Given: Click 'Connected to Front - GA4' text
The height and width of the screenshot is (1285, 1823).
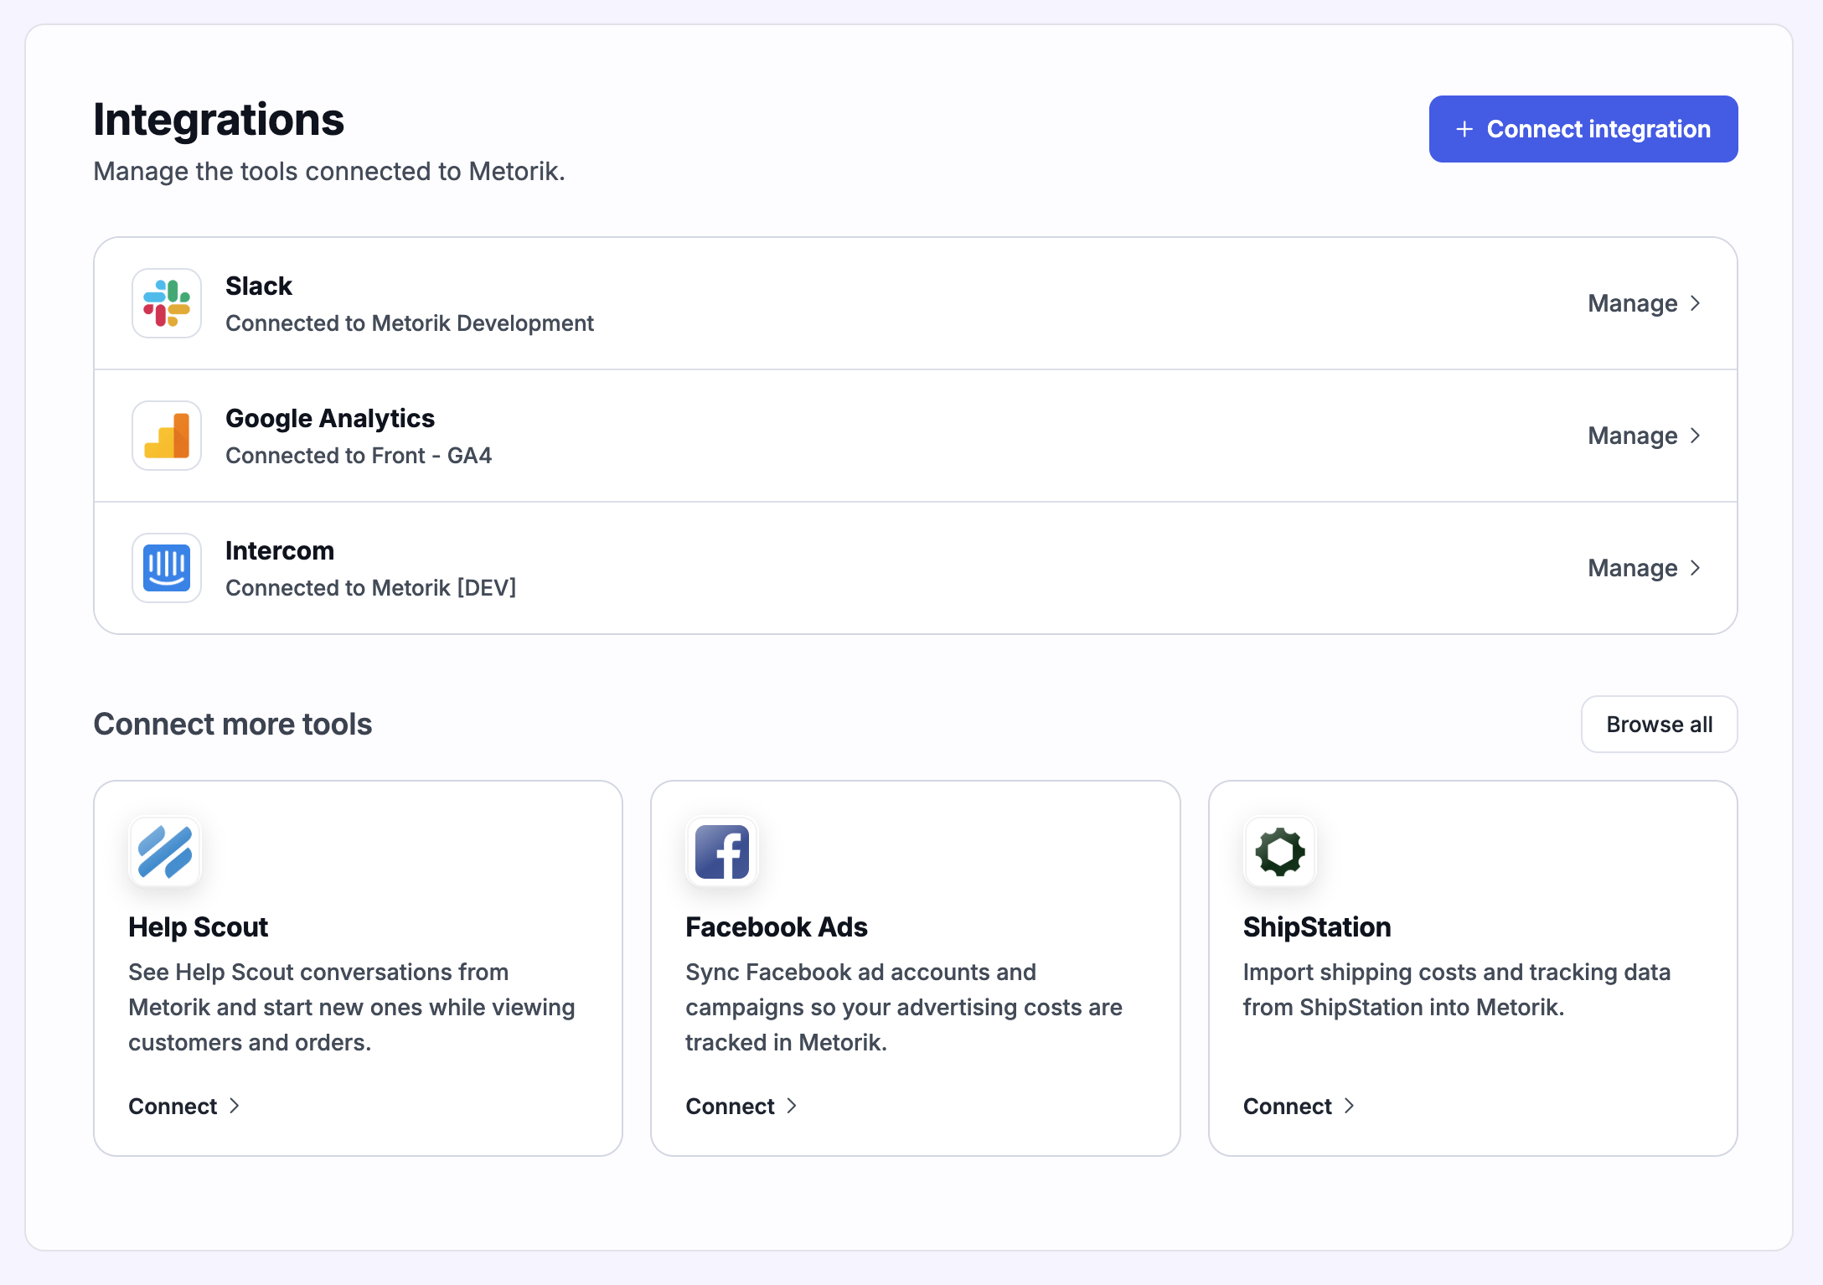Looking at the screenshot, I should pyautogui.click(x=359, y=456).
